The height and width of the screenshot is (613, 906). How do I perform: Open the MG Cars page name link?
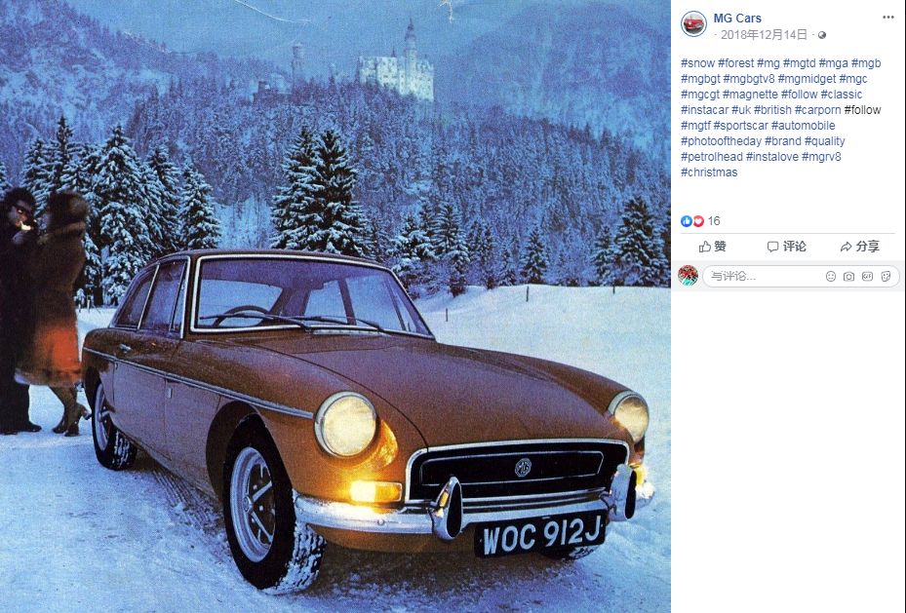click(x=737, y=18)
